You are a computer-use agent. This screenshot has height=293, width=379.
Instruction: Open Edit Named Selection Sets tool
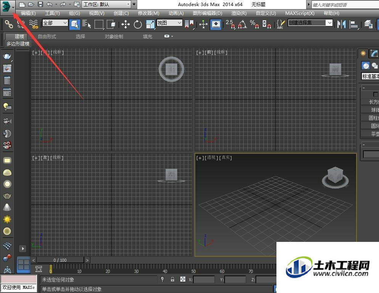[280, 24]
